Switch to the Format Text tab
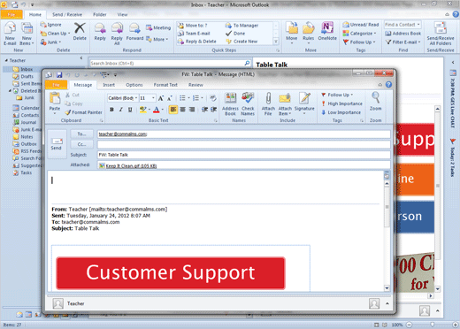The height and width of the screenshot is (329, 460). 165,85
